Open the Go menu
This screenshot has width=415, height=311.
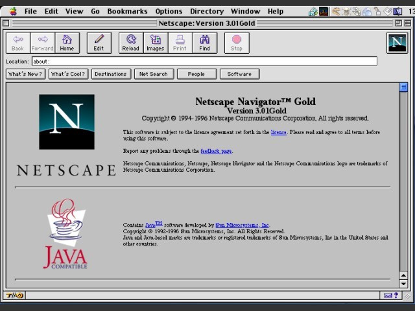95,12
